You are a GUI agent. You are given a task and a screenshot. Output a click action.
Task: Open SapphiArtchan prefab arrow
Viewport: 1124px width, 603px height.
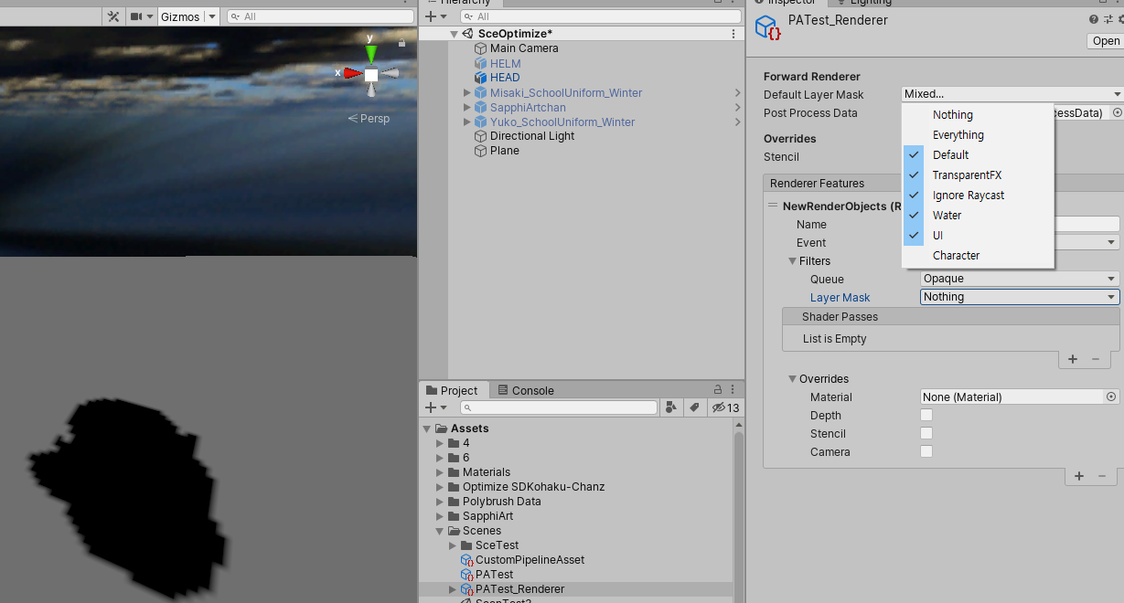(737, 107)
